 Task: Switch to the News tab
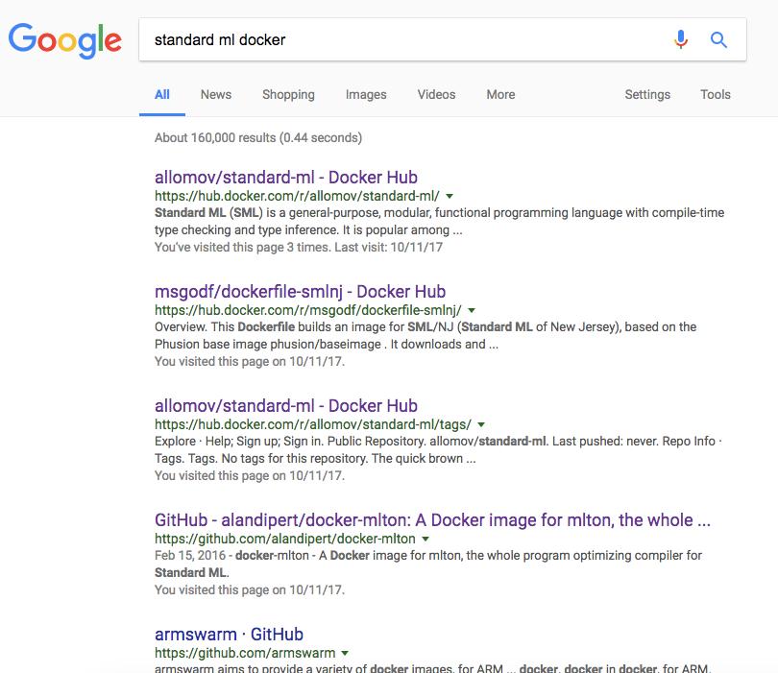click(216, 94)
